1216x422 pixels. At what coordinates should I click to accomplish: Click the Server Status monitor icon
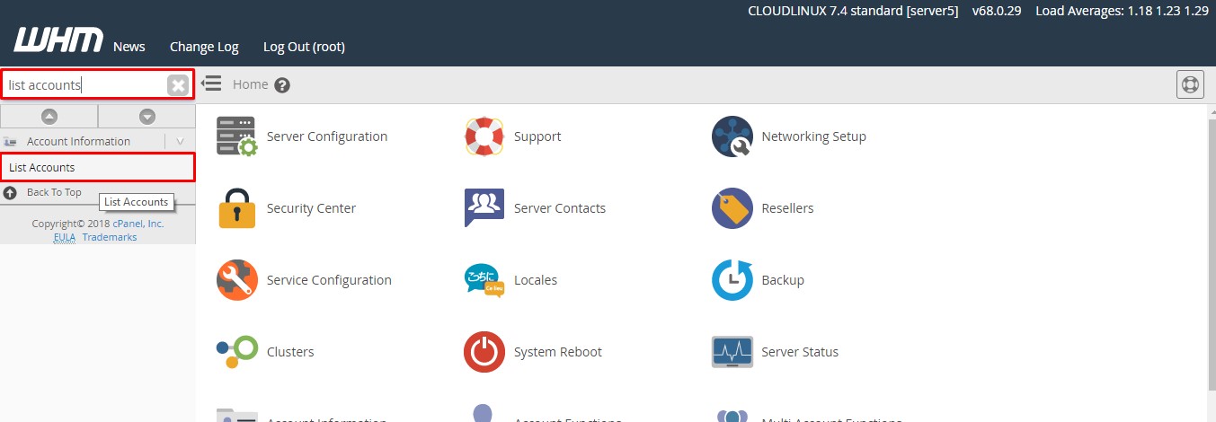tap(732, 352)
